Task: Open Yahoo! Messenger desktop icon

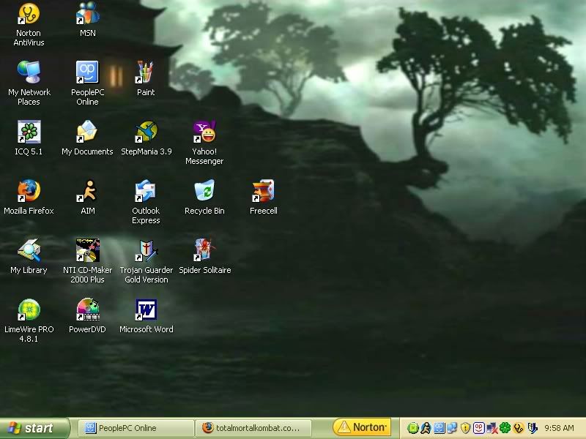Action: tap(204, 132)
